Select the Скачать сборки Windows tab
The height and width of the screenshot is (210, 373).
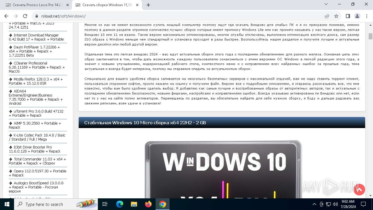point(107,5)
